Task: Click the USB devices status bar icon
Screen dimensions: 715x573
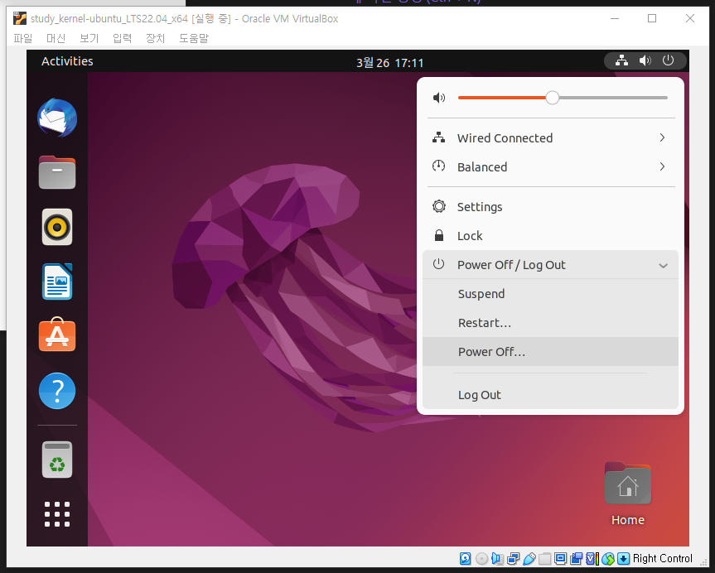Action: (x=529, y=558)
